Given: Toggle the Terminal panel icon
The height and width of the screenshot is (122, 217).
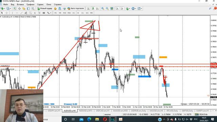Looking at the screenshot, I should (x=28, y=8).
